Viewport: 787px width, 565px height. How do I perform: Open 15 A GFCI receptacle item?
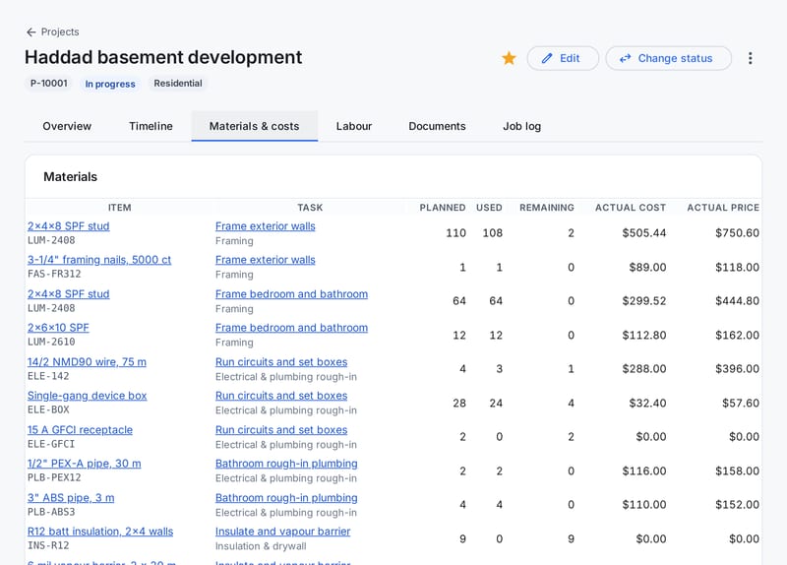point(80,430)
